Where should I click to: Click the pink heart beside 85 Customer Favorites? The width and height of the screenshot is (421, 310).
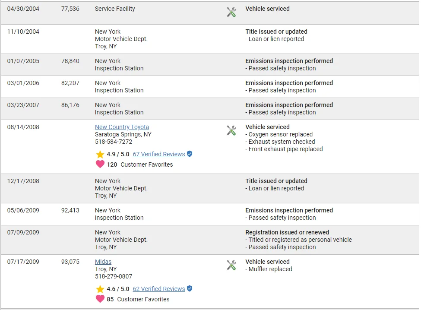click(100, 299)
